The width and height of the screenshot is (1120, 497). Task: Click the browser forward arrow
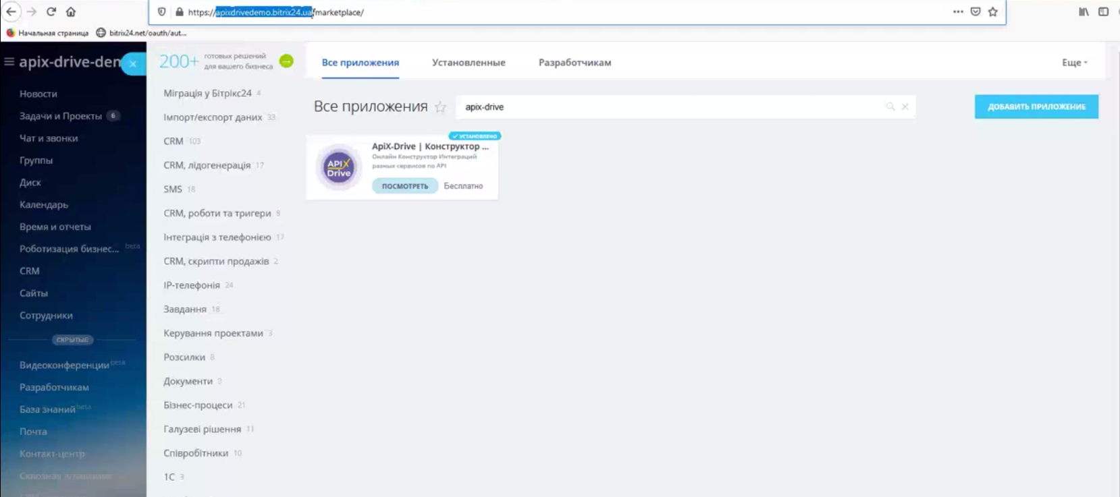[x=31, y=11]
